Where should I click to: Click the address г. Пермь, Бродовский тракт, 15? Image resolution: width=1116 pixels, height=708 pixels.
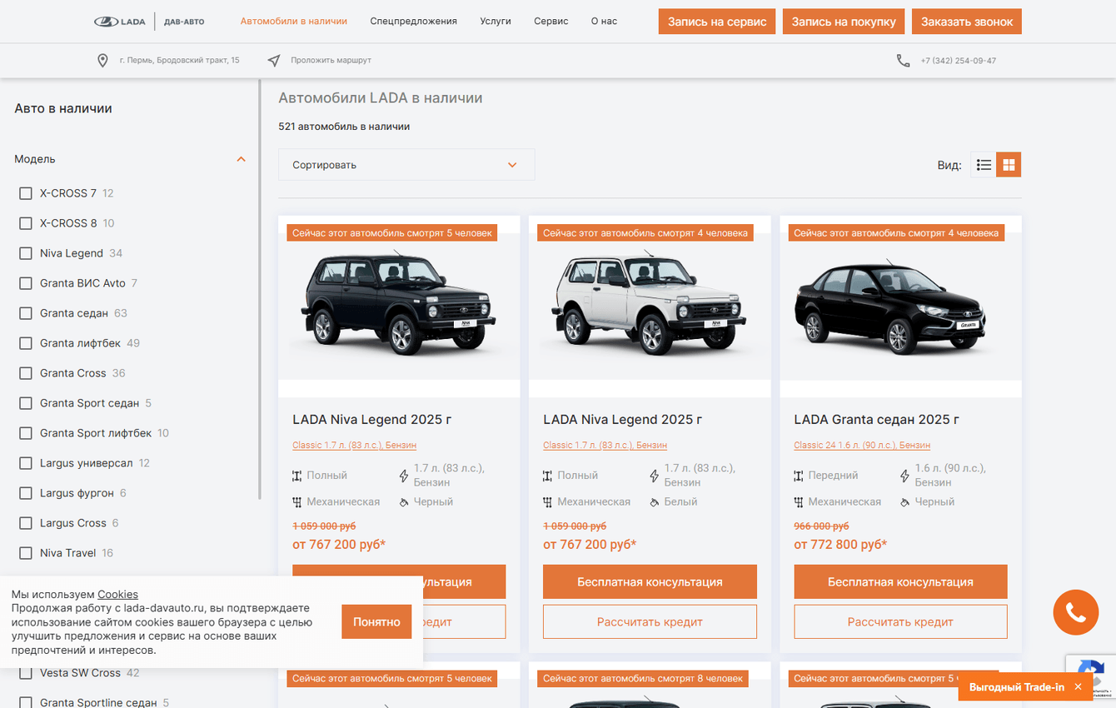179,61
